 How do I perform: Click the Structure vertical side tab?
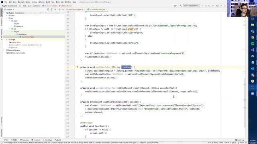[2, 121]
